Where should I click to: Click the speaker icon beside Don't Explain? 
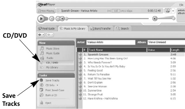(x=80, y=83)
